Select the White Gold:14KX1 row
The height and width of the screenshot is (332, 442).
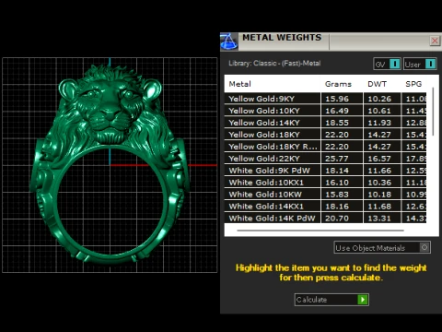(x=325, y=207)
